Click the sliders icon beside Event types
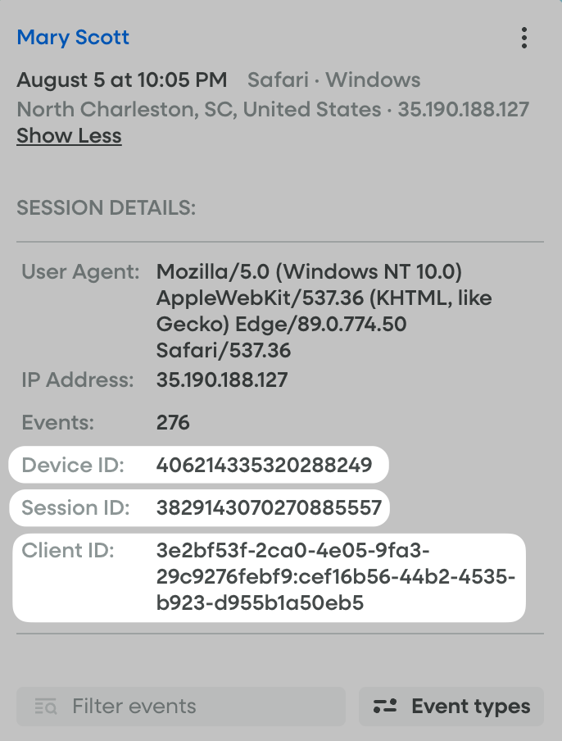Image resolution: width=562 pixels, height=741 pixels. click(385, 707)
